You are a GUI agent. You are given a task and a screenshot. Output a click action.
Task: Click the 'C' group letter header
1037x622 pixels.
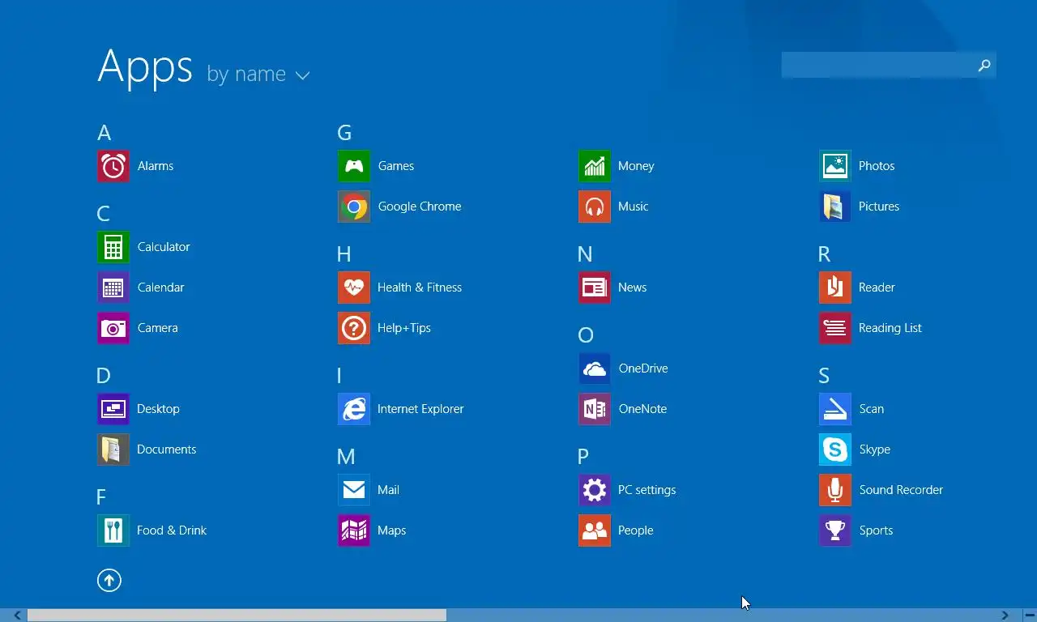[104, 214]
